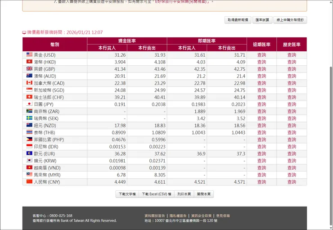Open AUD forward rate 查詢 link
Viewport: 333px width, 230px height.
(x=261, y=76)
